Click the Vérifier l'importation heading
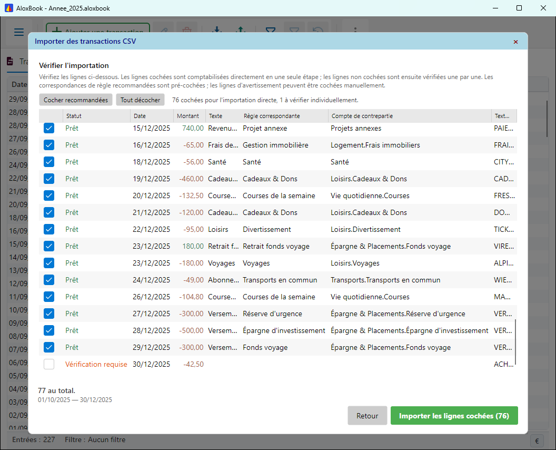This screenshot has height=450, width=556. (74, 65)
